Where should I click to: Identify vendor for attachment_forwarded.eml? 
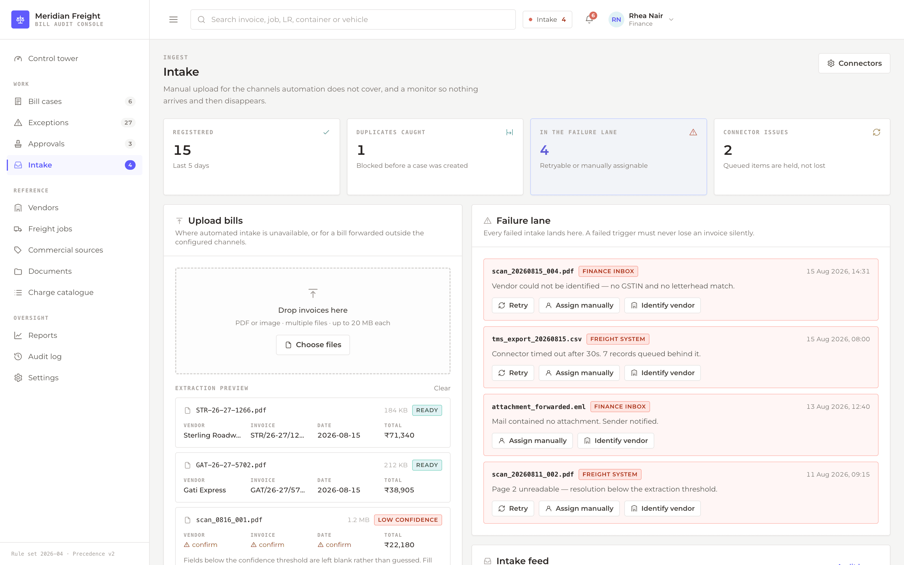tap(616, 441)
